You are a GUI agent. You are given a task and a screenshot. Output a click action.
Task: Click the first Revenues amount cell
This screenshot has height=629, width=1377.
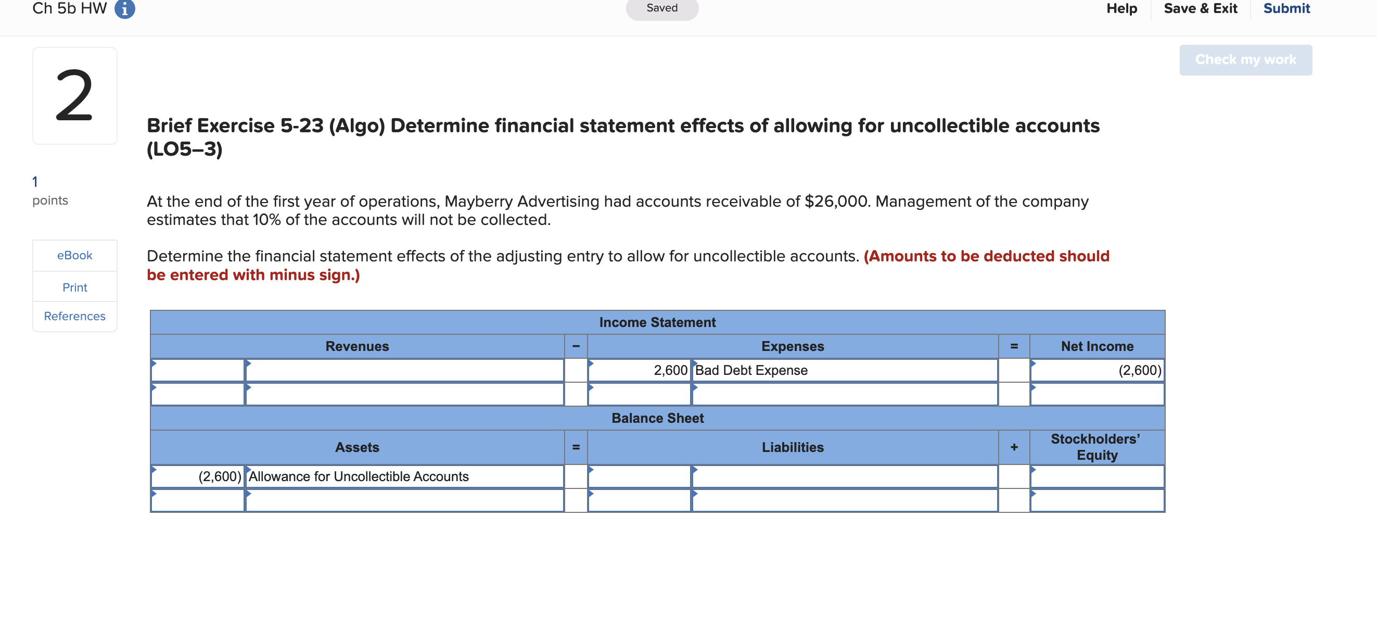(x=197, y=371)
